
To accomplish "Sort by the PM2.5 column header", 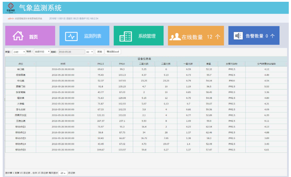I will [x=101, y=64].
